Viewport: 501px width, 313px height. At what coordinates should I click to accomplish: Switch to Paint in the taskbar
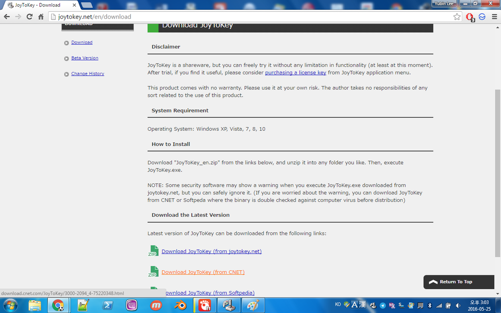click(x=253, y=305)
